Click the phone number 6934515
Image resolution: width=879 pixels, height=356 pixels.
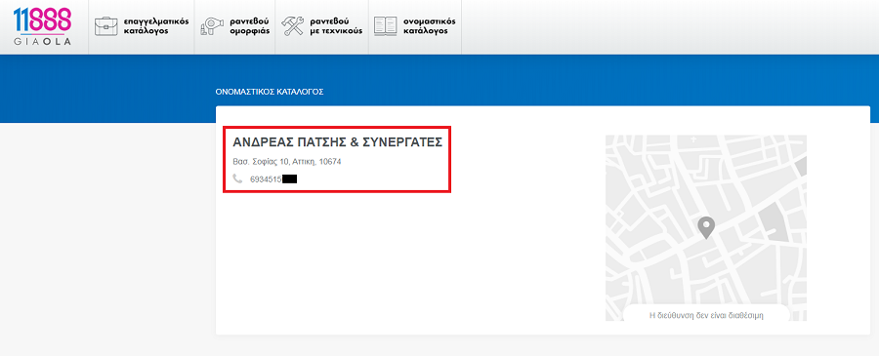tap(266, 179)
